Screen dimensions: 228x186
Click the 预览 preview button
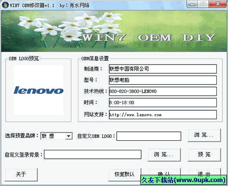[x=204, y=155]
